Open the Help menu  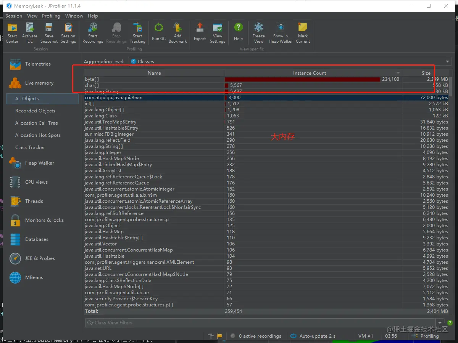coord(93,16)
